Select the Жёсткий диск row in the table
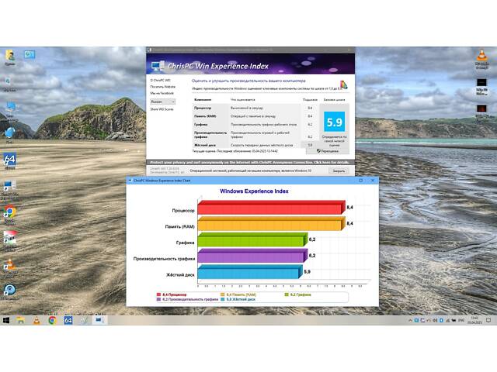This screenshot has width=497, height=372. (255, 145)
